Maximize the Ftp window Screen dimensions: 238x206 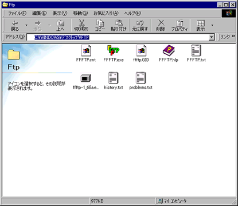[x=226, y=5]
